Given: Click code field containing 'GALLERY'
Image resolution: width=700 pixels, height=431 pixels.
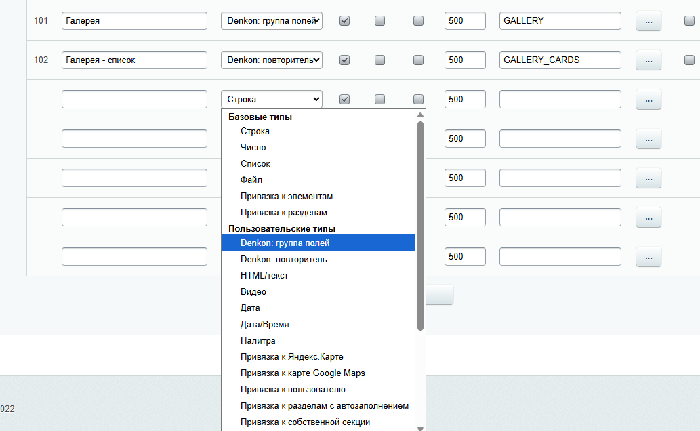Looking at the screenshot, I should tap(560, 20).
